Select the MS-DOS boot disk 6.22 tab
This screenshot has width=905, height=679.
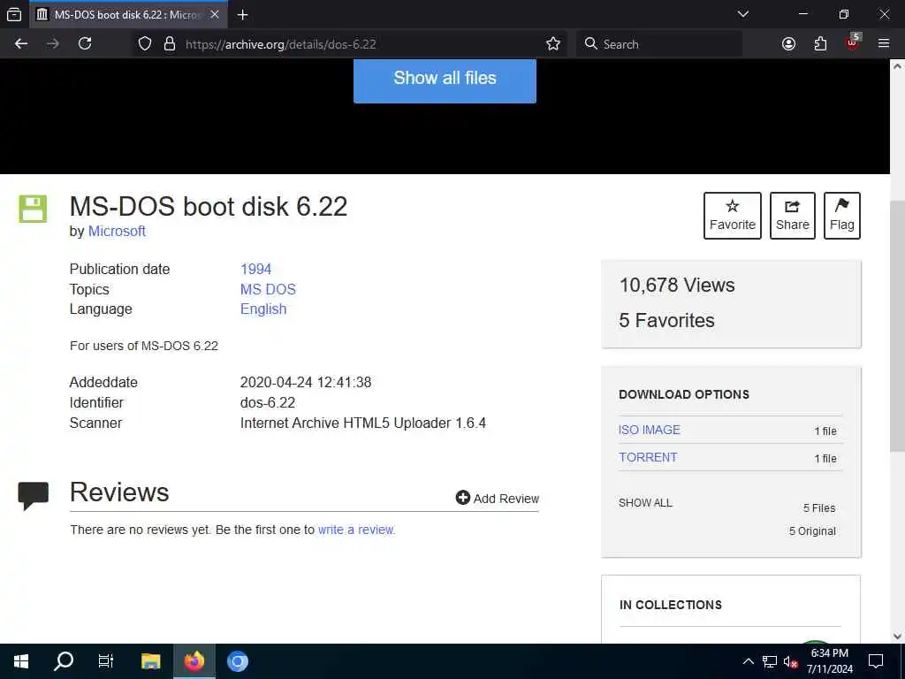128,15
